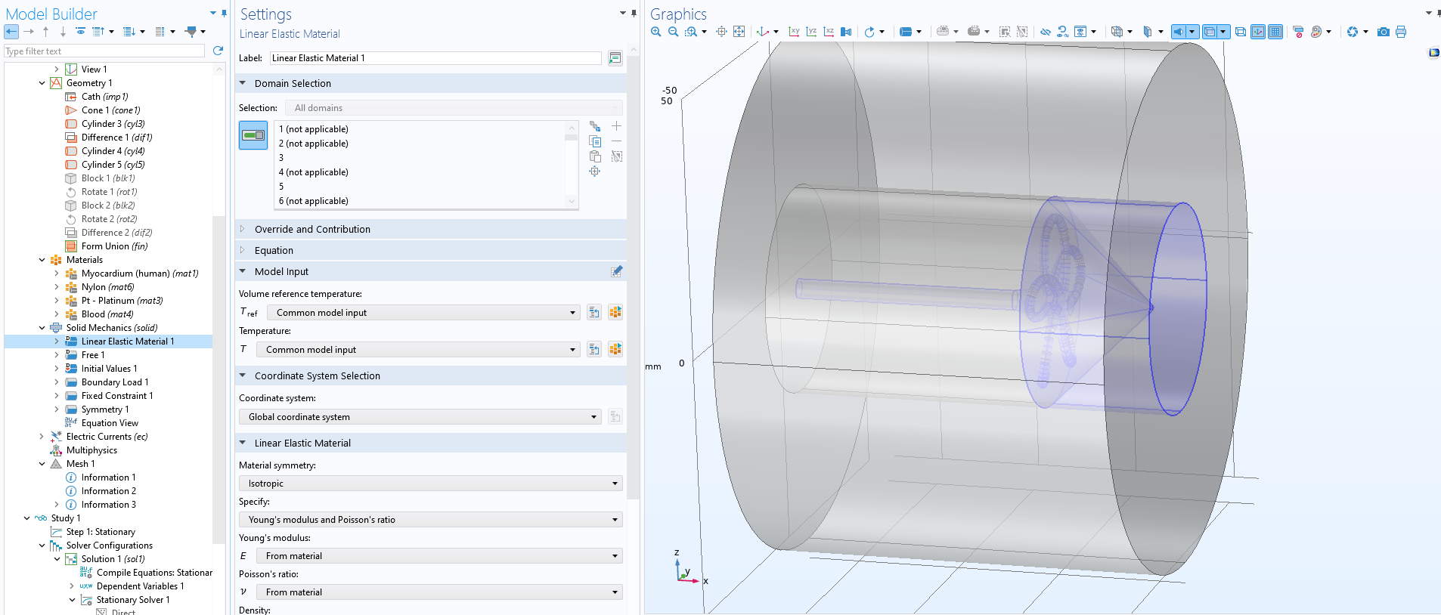Click the Equation section header
The height and width of the screenshot is (615, 1441).
coord(274,251)
